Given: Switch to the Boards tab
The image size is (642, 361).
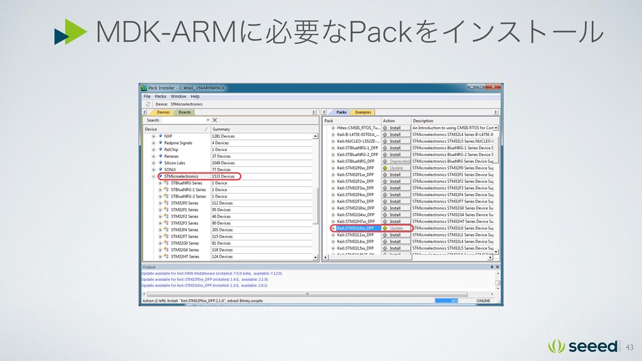Looking at the screenshot, I should 185,112.
